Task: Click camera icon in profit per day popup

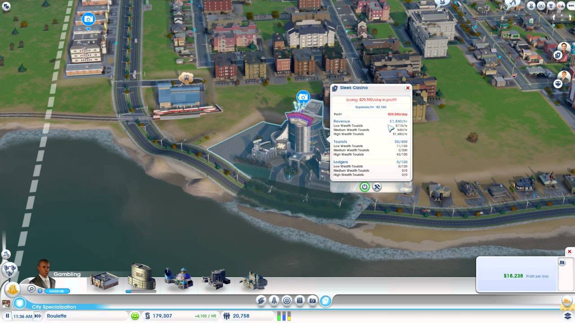Action: [x=562, y=262]
